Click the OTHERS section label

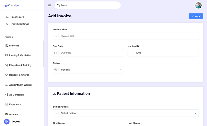8,37
